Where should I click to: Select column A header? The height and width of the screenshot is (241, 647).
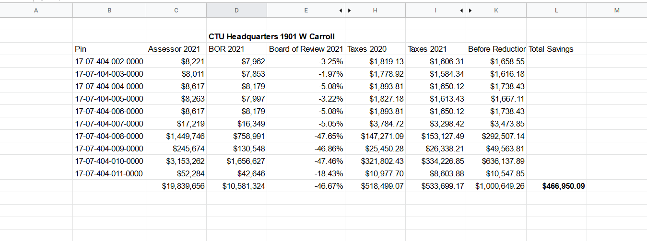(x=36, y=10)
